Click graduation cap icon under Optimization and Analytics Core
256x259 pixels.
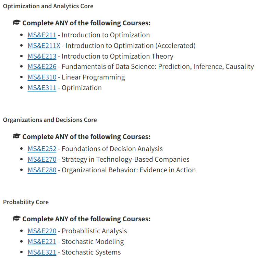coord(16,23)
